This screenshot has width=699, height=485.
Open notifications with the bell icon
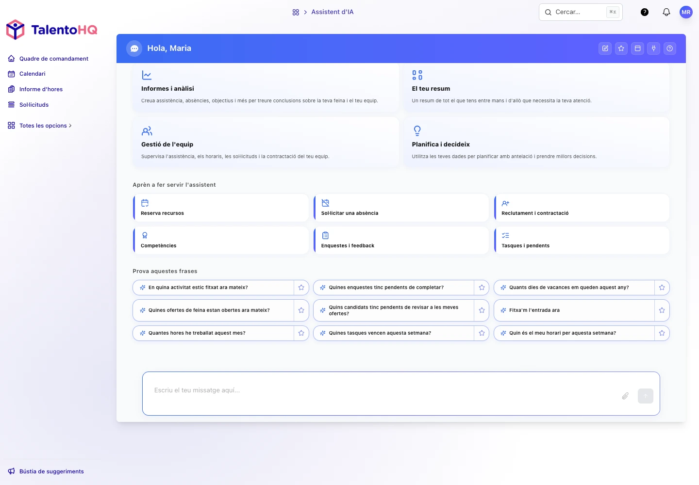coord(666,12)
